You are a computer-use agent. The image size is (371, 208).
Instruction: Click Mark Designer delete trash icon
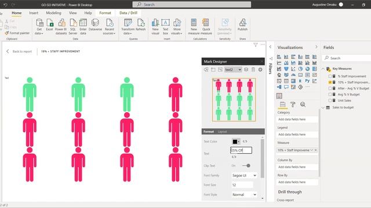click(x=253, y=69)
